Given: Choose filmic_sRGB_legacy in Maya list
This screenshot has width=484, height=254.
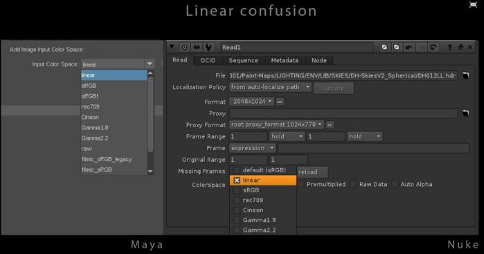Looking at the screenshot, I should (114, 159).
